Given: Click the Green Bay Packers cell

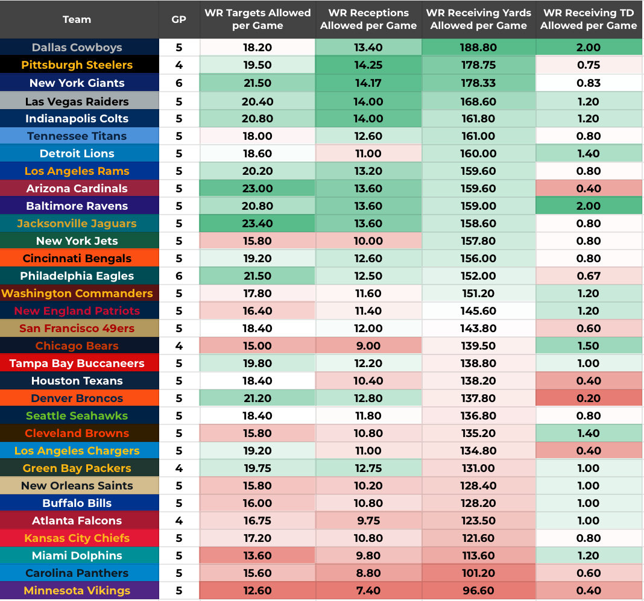Looking at the screenshot, I should coord(79,468).
